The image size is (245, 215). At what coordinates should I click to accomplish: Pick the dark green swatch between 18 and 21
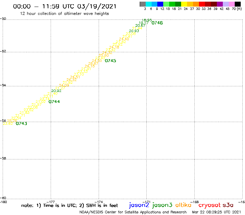point(178,4)
